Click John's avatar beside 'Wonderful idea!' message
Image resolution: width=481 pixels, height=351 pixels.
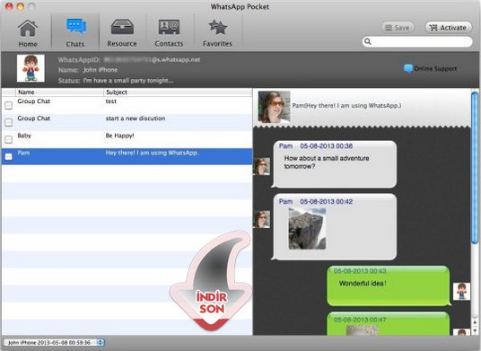coord(461,292)
